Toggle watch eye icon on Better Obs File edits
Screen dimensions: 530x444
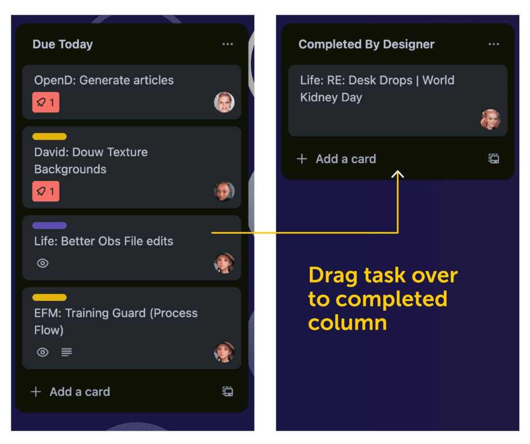[x=43, y=263]
